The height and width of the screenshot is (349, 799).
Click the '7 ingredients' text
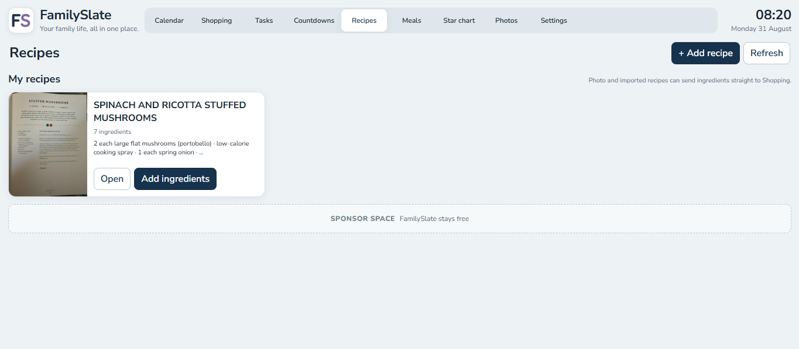[x=112, y=132]
